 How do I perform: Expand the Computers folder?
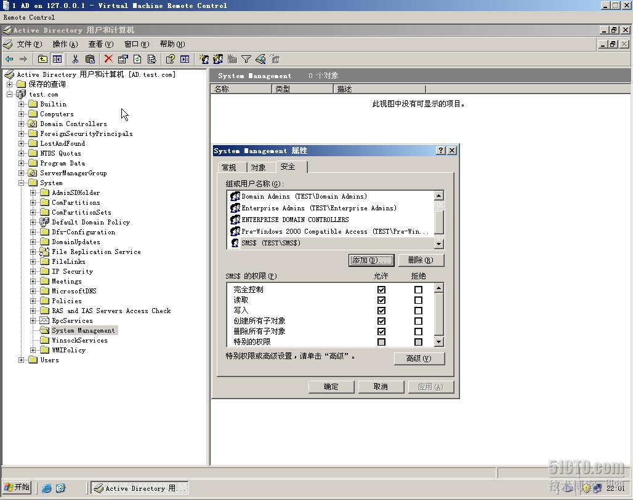(x=21, y=114)
